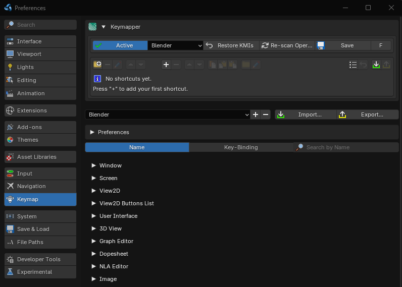The width and height of the screenshot is (402, 287).
Task: Select the Keymap tab in sidebar
Action: tap(40, 199)
